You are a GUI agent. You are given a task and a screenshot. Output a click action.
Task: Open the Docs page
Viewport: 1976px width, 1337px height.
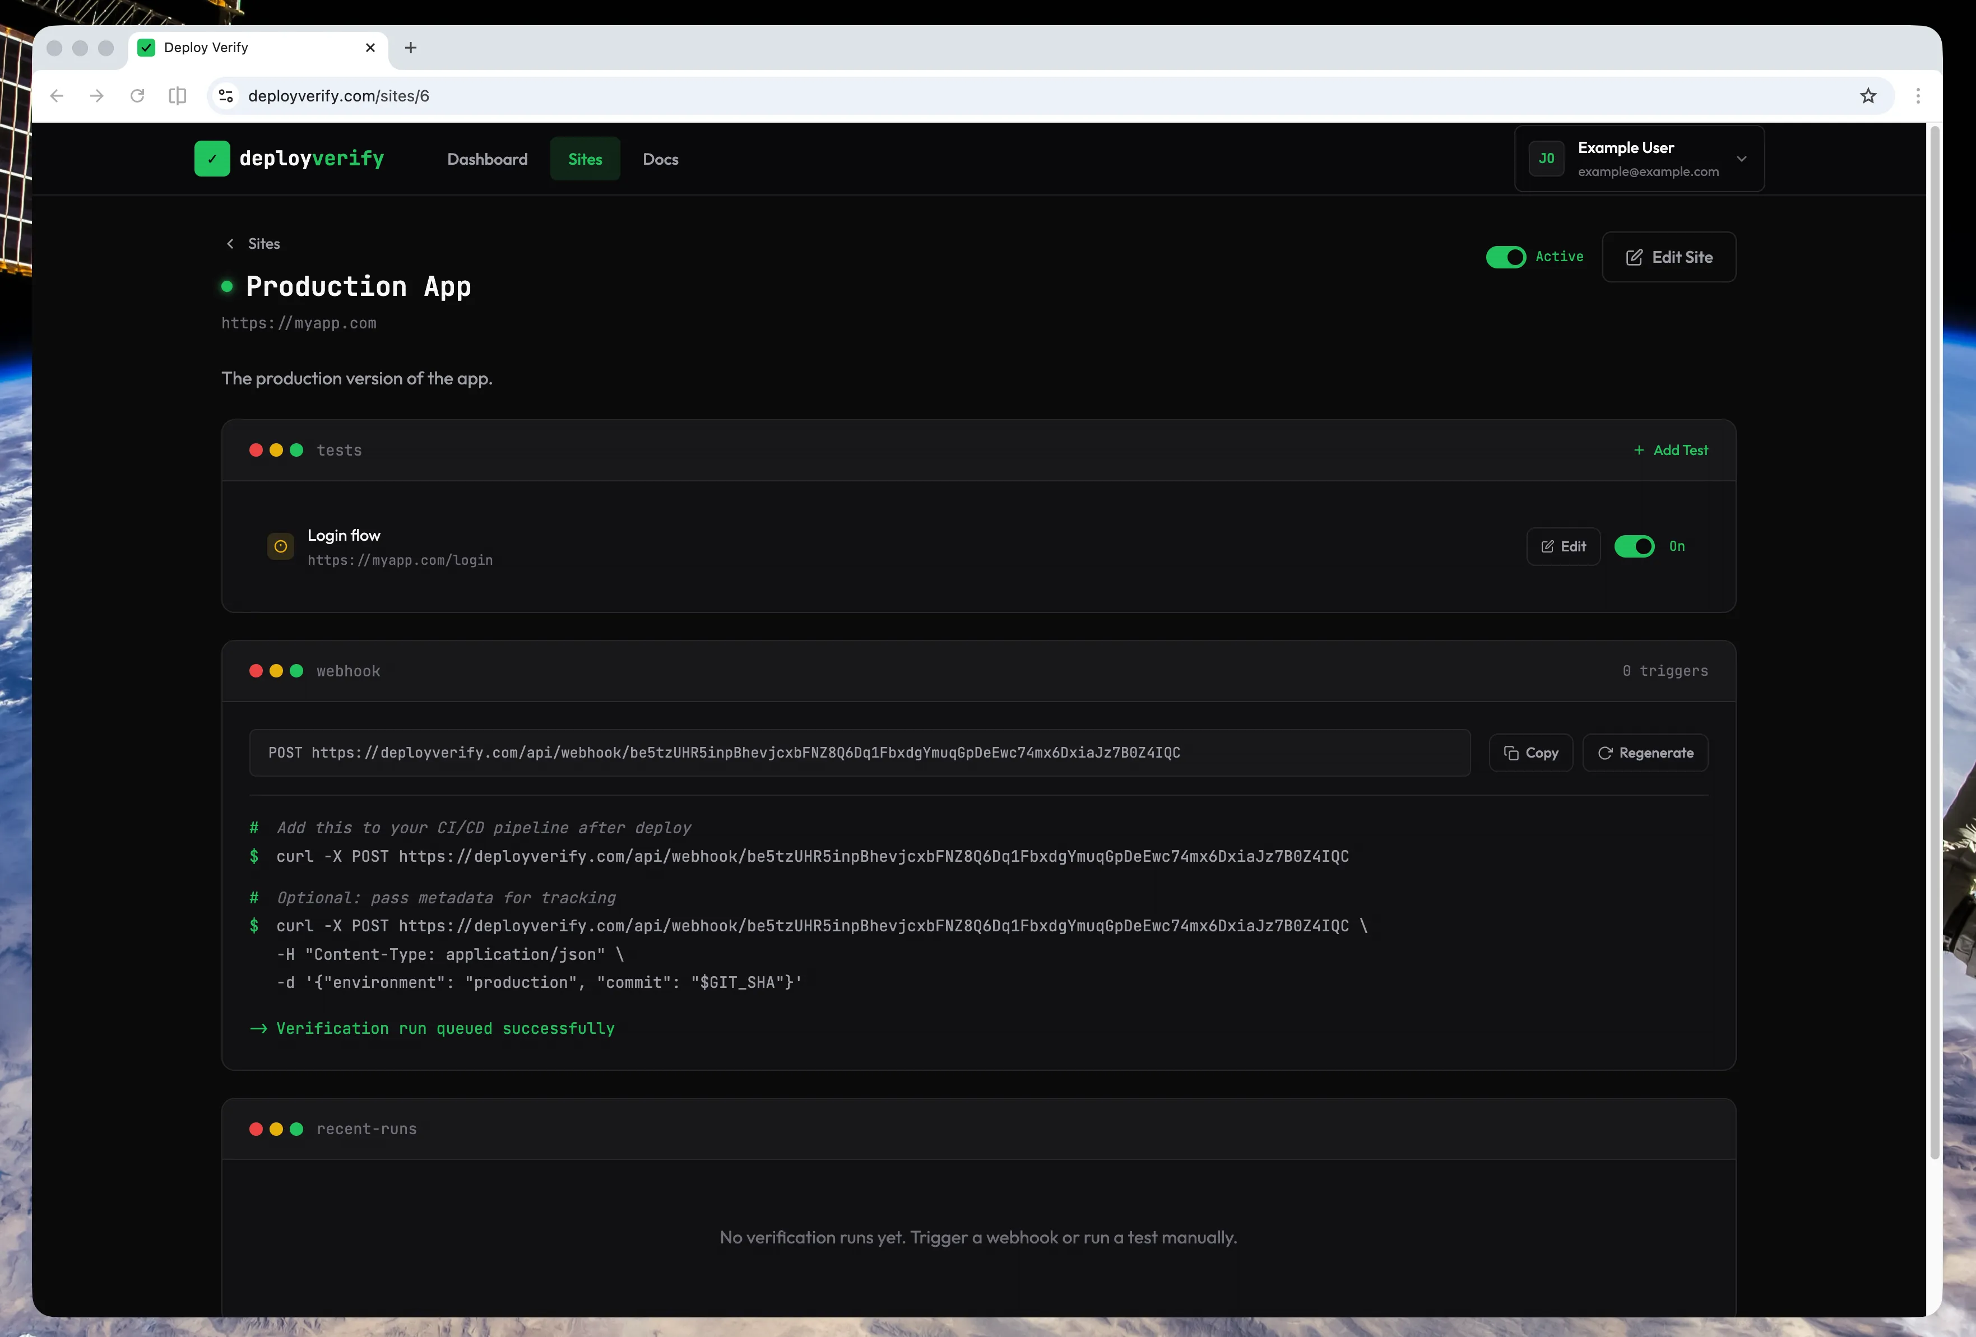(x=660, y=159)
